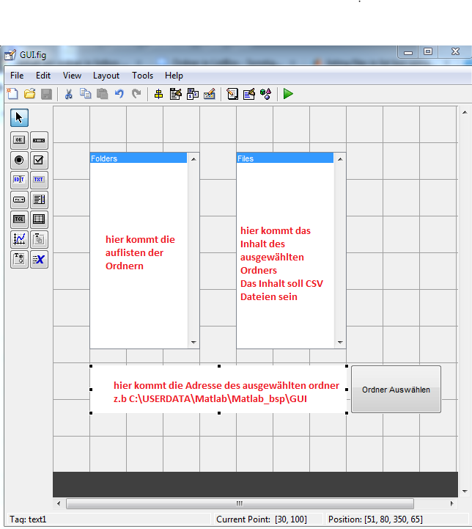472x529 pixels.
Task: Select the Check Box palette tool
Action: click(39, 159)
